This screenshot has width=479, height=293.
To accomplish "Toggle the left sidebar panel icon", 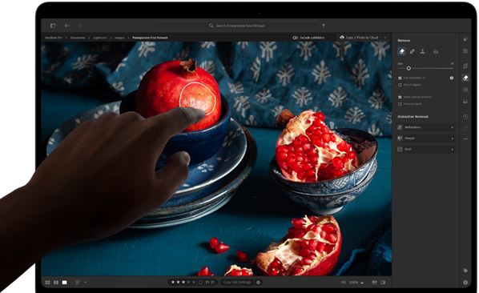I will click(x=53, y=26).
